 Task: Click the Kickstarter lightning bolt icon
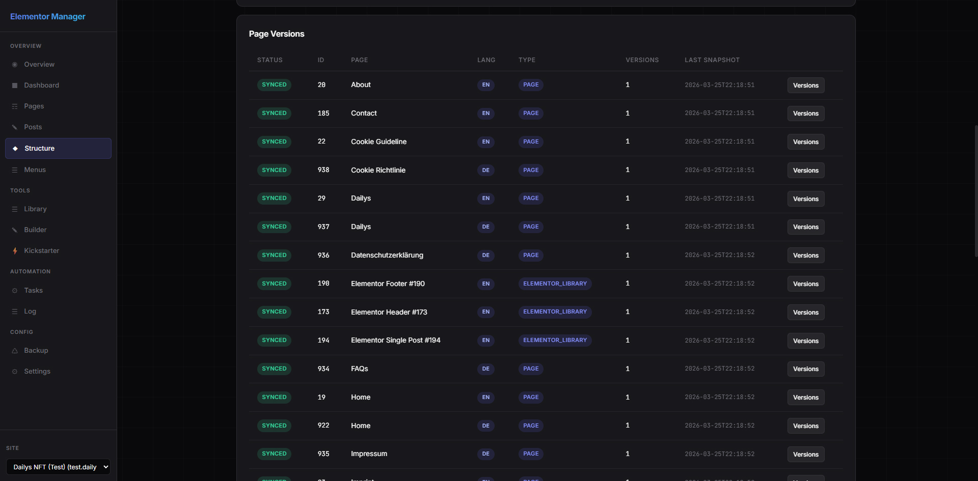tap(15, 251)
